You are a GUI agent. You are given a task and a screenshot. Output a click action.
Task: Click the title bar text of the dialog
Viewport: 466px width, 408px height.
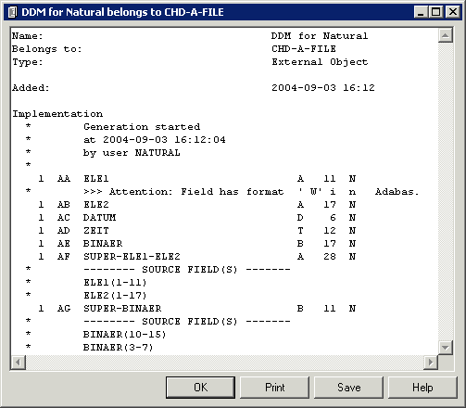pos(122,12)
